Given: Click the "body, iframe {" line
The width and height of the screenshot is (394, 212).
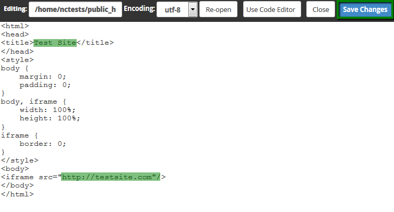Looking at the screenshot, I should pos(33,102).
